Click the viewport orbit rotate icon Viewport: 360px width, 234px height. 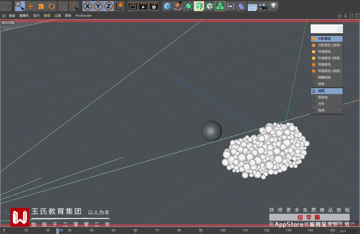click(x=351, y=16)
